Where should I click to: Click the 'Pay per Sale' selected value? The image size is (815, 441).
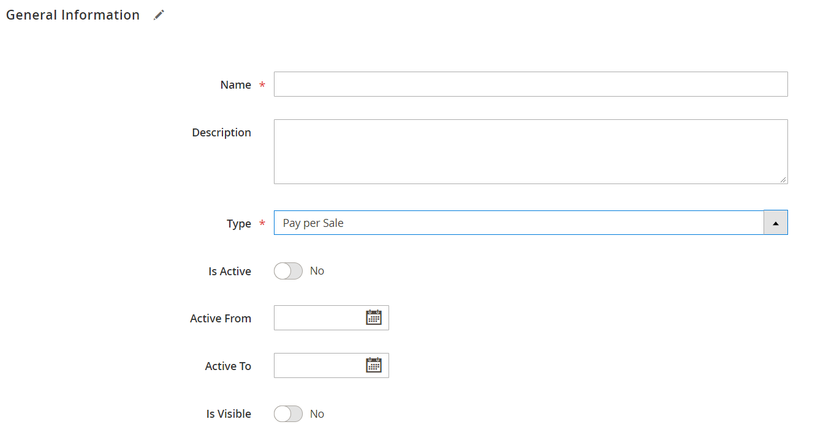[313, 223]
